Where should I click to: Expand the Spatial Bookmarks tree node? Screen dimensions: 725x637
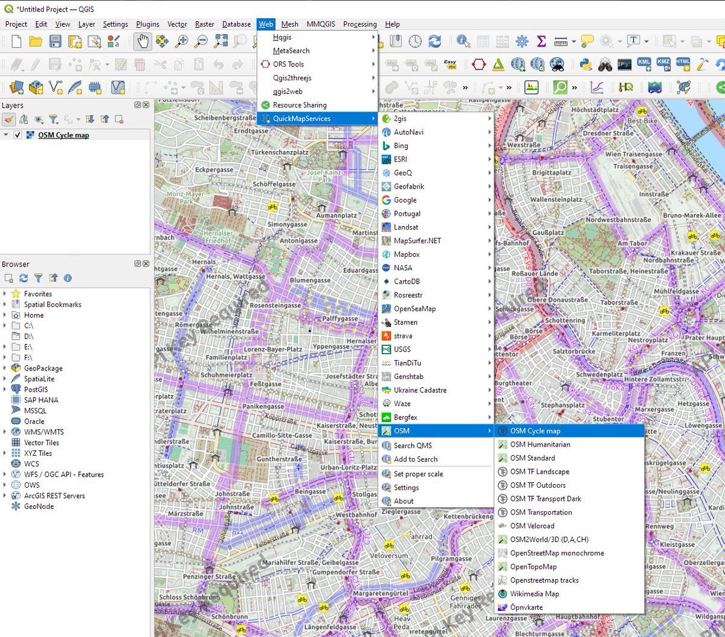pos(5,305)
